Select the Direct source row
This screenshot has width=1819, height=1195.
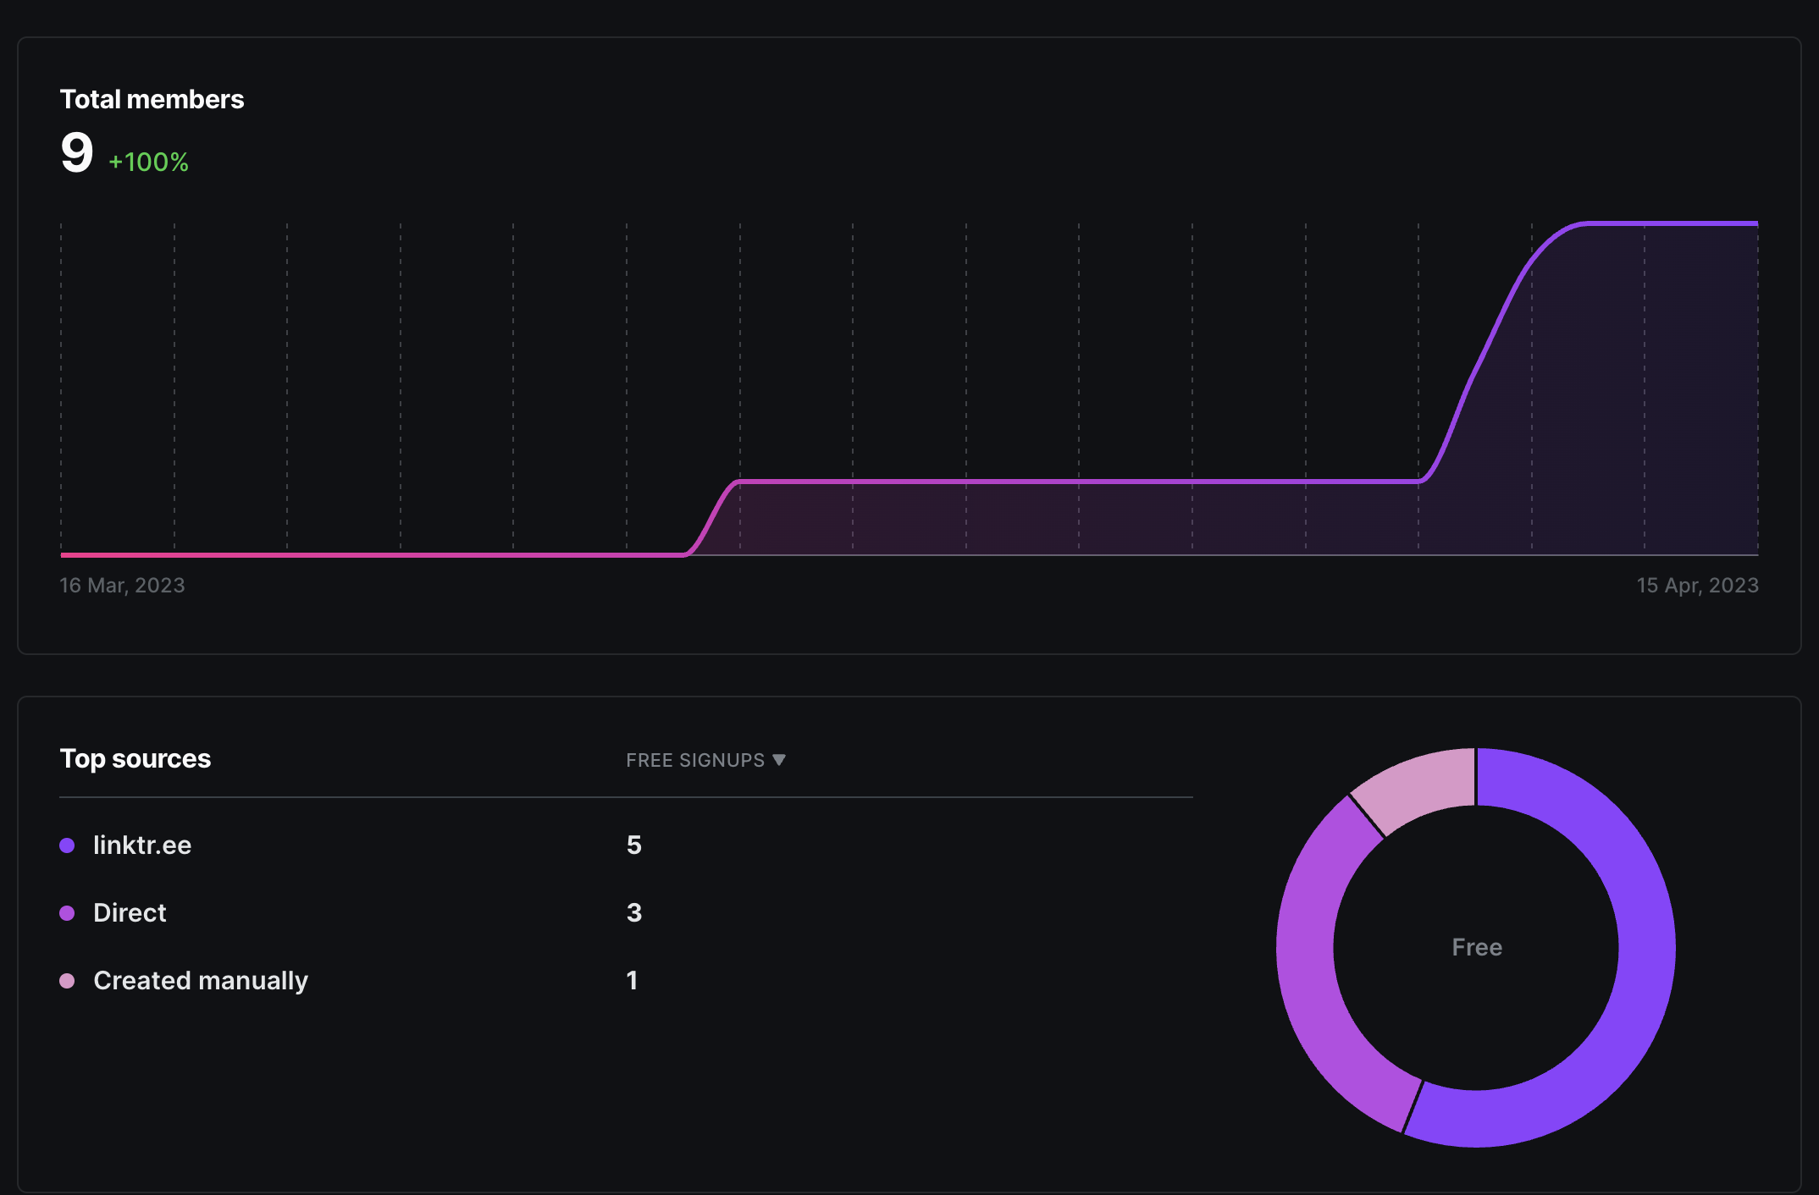pyautogui.click(x=626, y=912)
